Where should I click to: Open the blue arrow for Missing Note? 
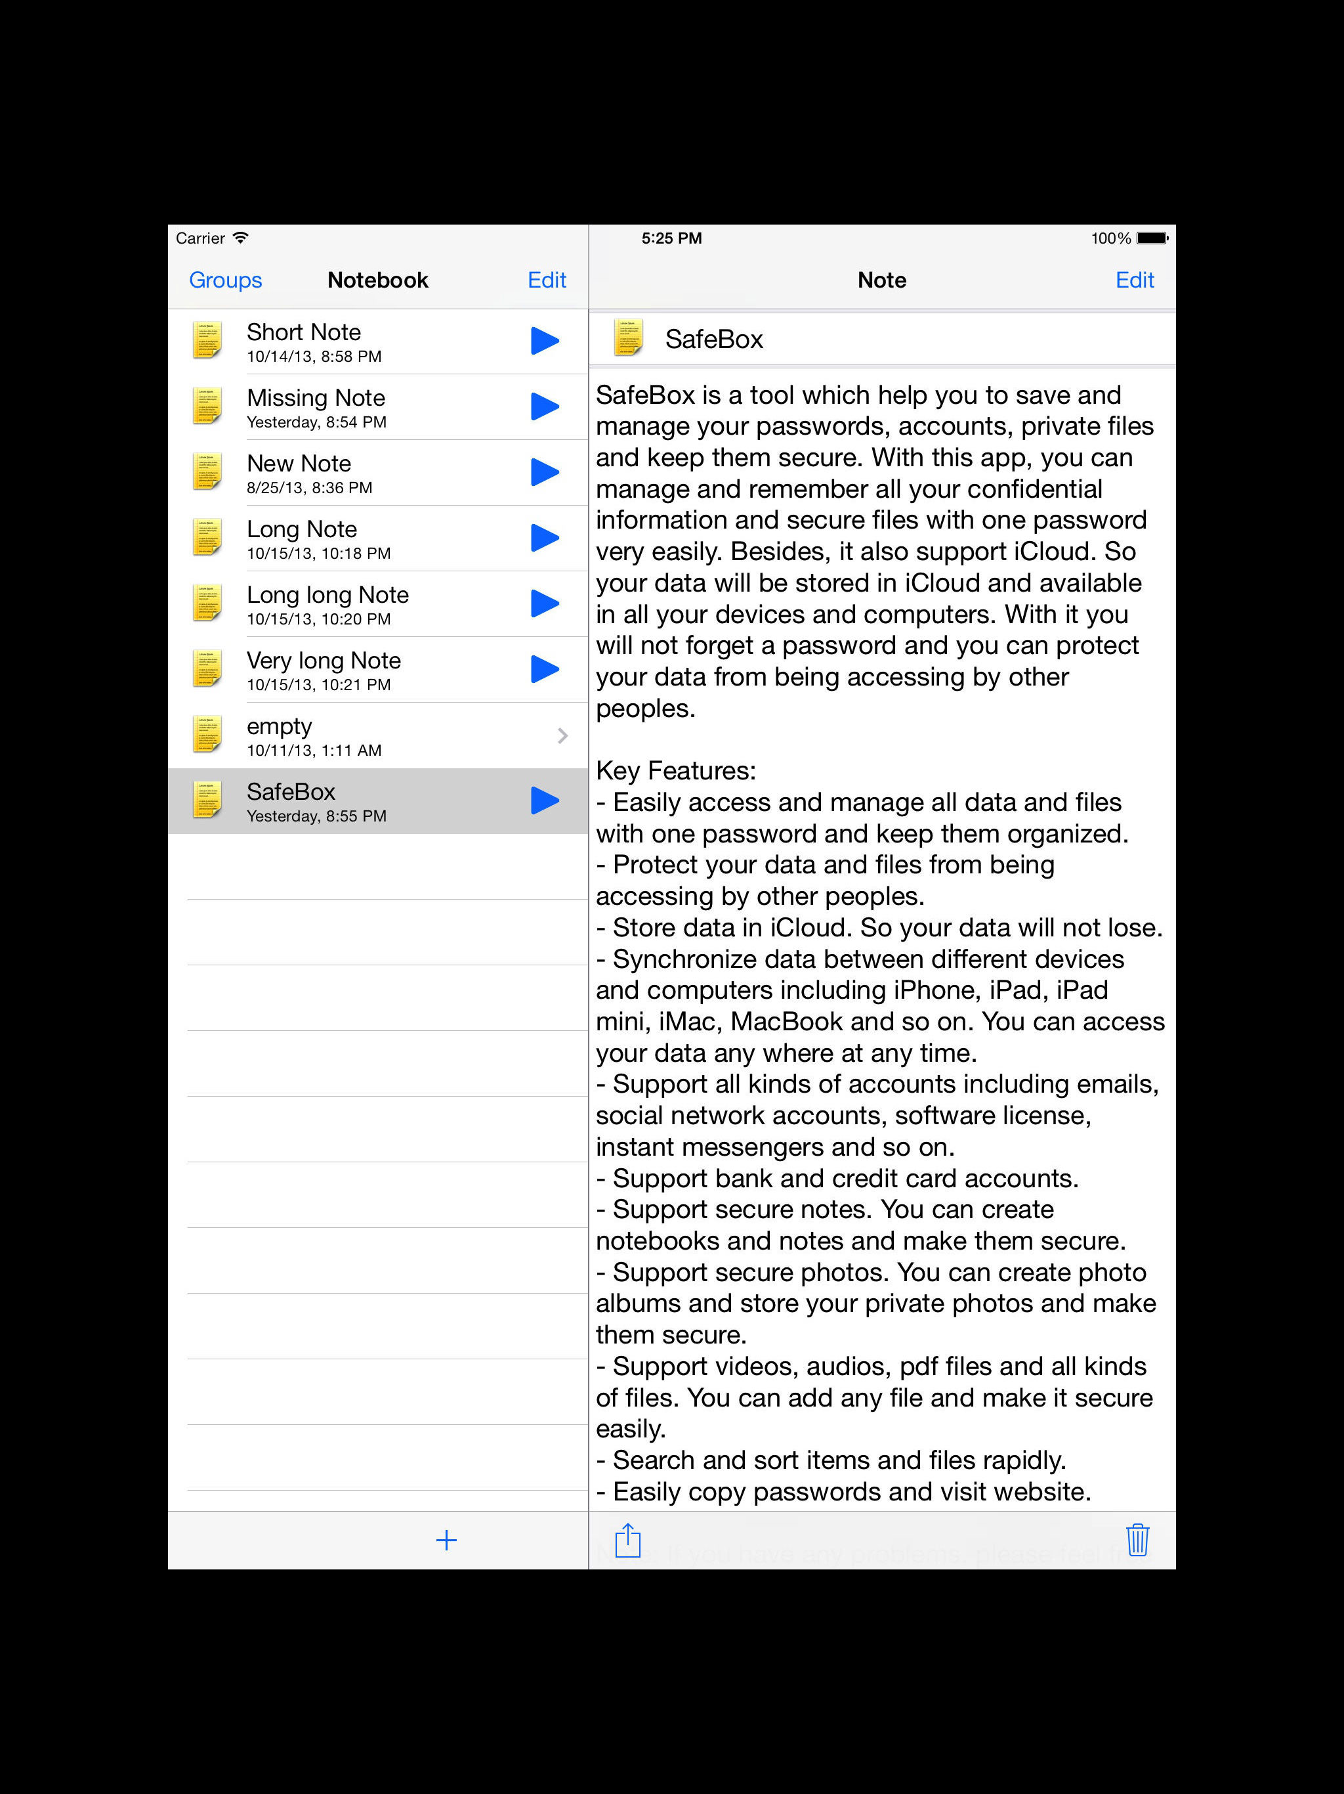(x=545, y=406)
